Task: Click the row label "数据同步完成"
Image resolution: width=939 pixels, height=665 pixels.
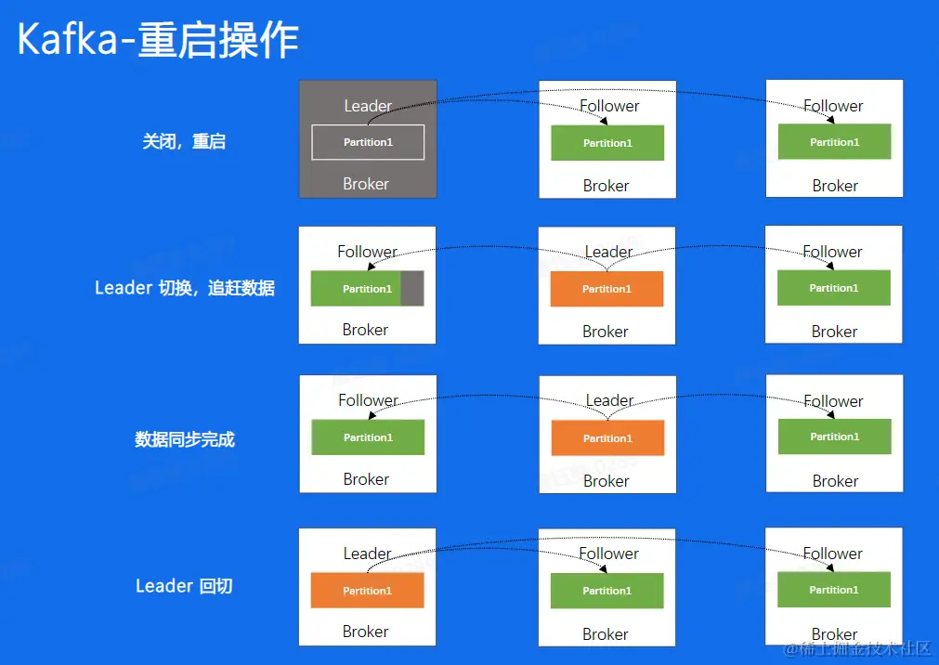Action: point(185,439)
